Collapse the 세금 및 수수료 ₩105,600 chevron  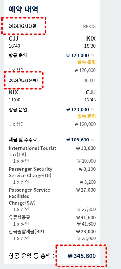point(92,140)
